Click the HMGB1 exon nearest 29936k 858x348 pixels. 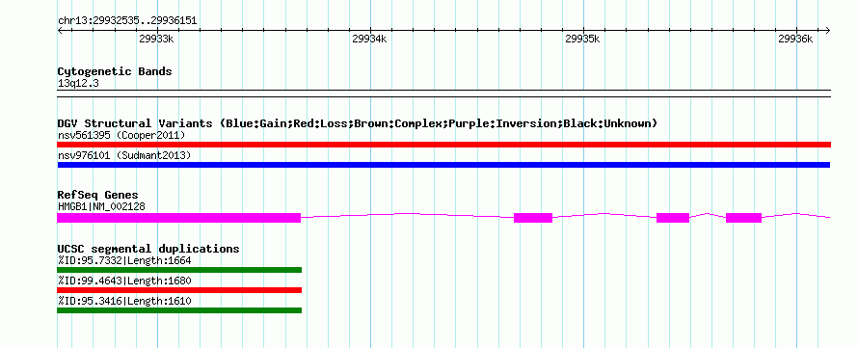[x=743, y=218]
